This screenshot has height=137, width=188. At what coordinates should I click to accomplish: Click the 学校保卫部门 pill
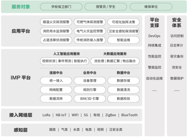pyautogui.click(x=61, y=7)
